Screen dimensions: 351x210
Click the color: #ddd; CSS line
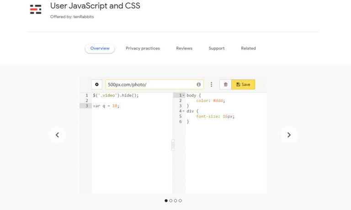tap(210, 100)
